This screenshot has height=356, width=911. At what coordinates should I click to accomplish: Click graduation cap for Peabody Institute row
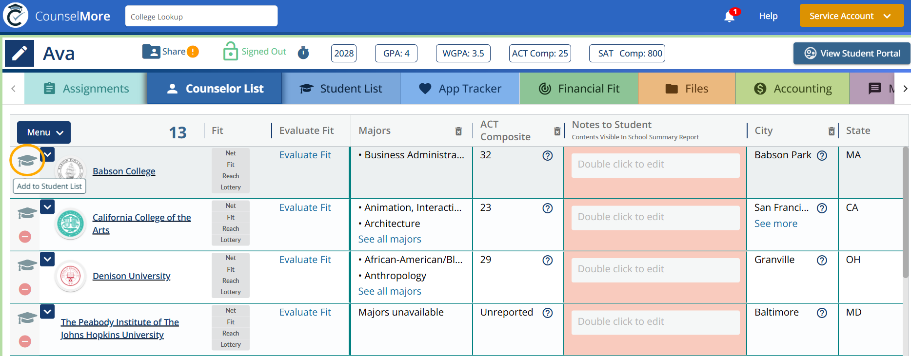(x=27, y=318)
